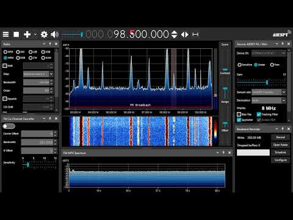Pin the FM MPX Spectrum panel

tap(223, 153)
